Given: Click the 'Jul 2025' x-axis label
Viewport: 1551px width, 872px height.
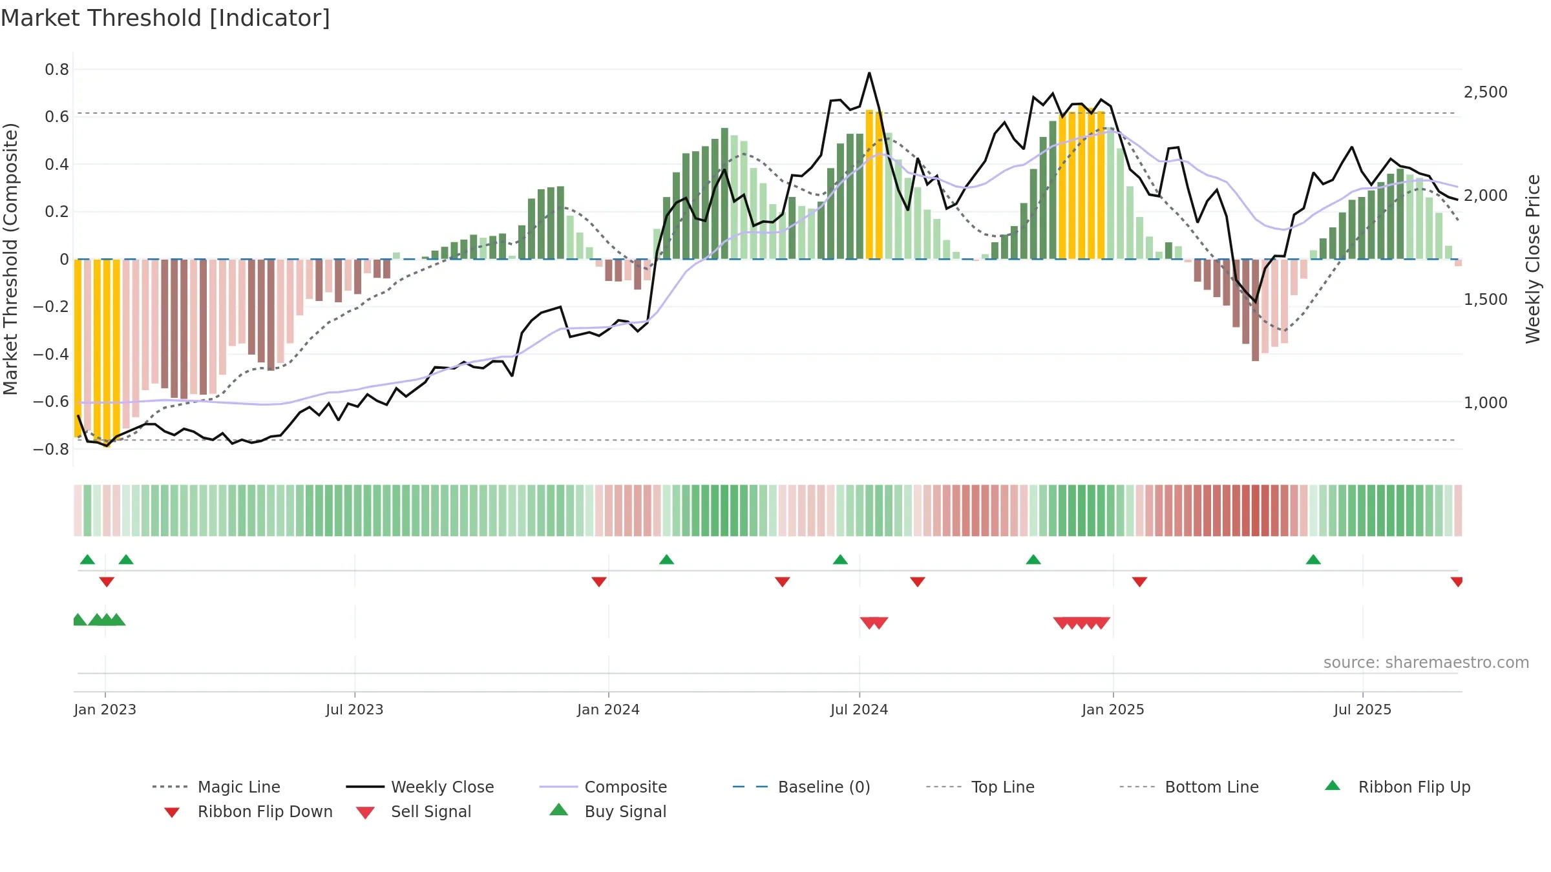Looking at the screenshot, I should [1363, 709].
